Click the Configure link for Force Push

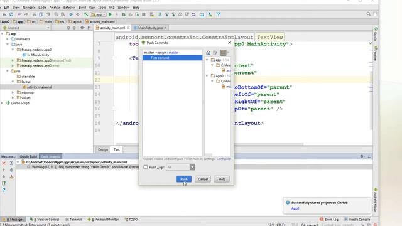point(224,159)
